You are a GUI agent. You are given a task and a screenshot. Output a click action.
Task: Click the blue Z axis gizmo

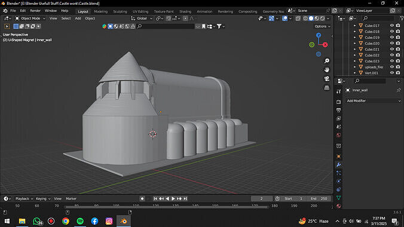pyautogui.click(x=319, y=35)
